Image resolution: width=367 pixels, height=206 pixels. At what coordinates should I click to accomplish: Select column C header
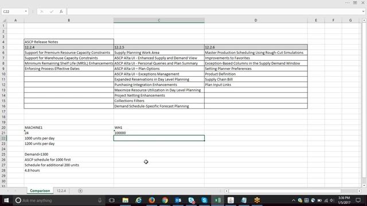click(x=159, y=21)
